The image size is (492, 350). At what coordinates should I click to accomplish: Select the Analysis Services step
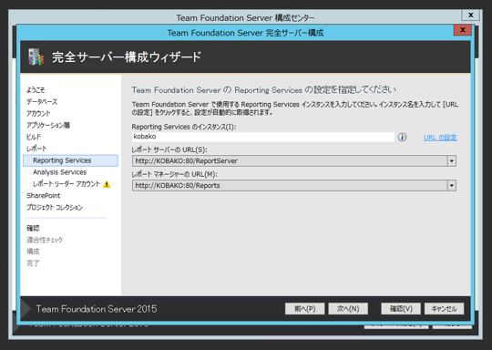click(x=59, y=172)
